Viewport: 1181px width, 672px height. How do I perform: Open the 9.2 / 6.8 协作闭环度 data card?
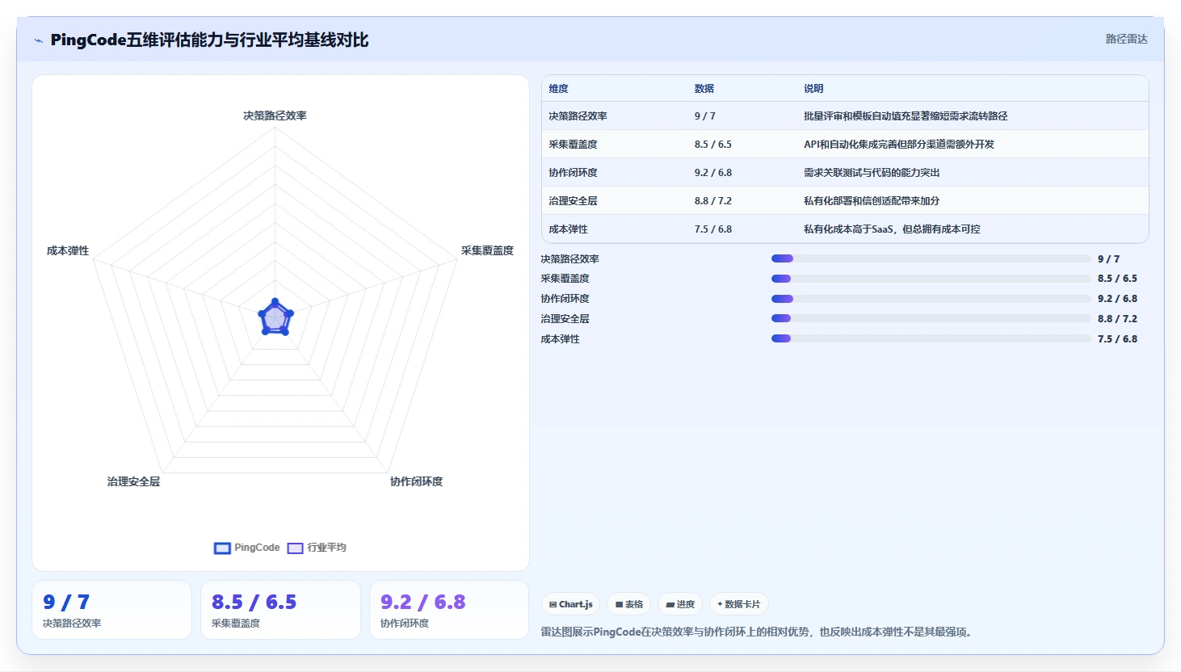[x=449, y=610]
